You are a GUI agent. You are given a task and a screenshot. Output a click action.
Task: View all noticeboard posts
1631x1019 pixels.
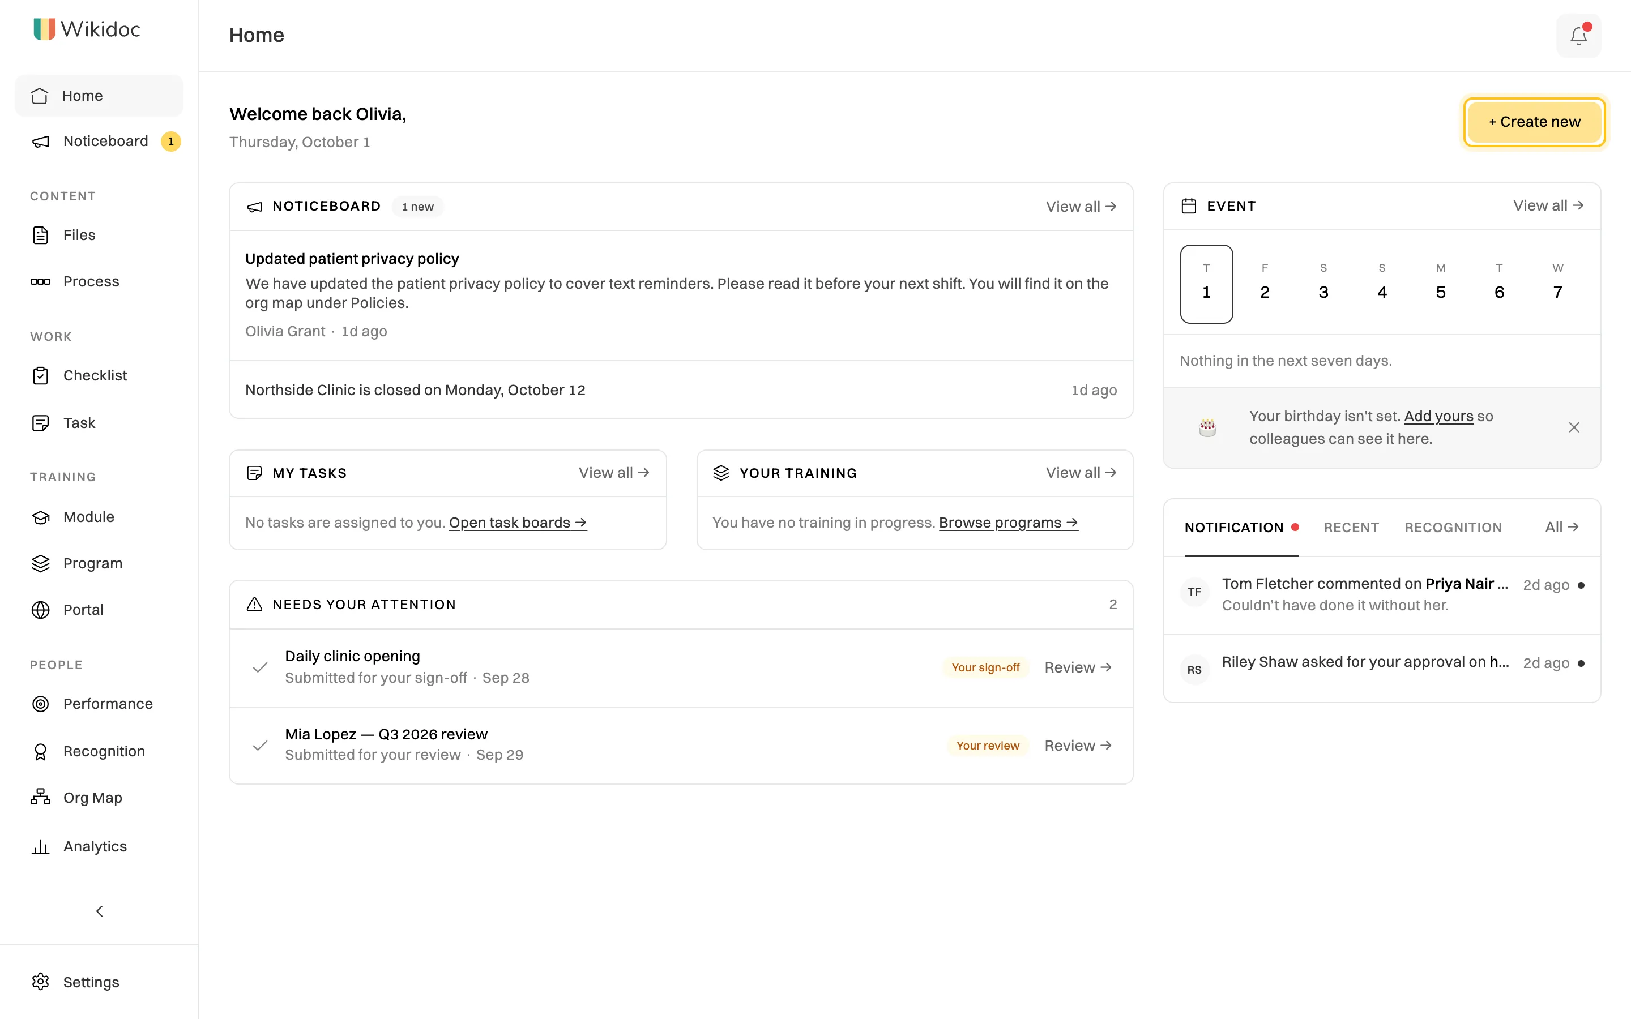coord(1081,207)
